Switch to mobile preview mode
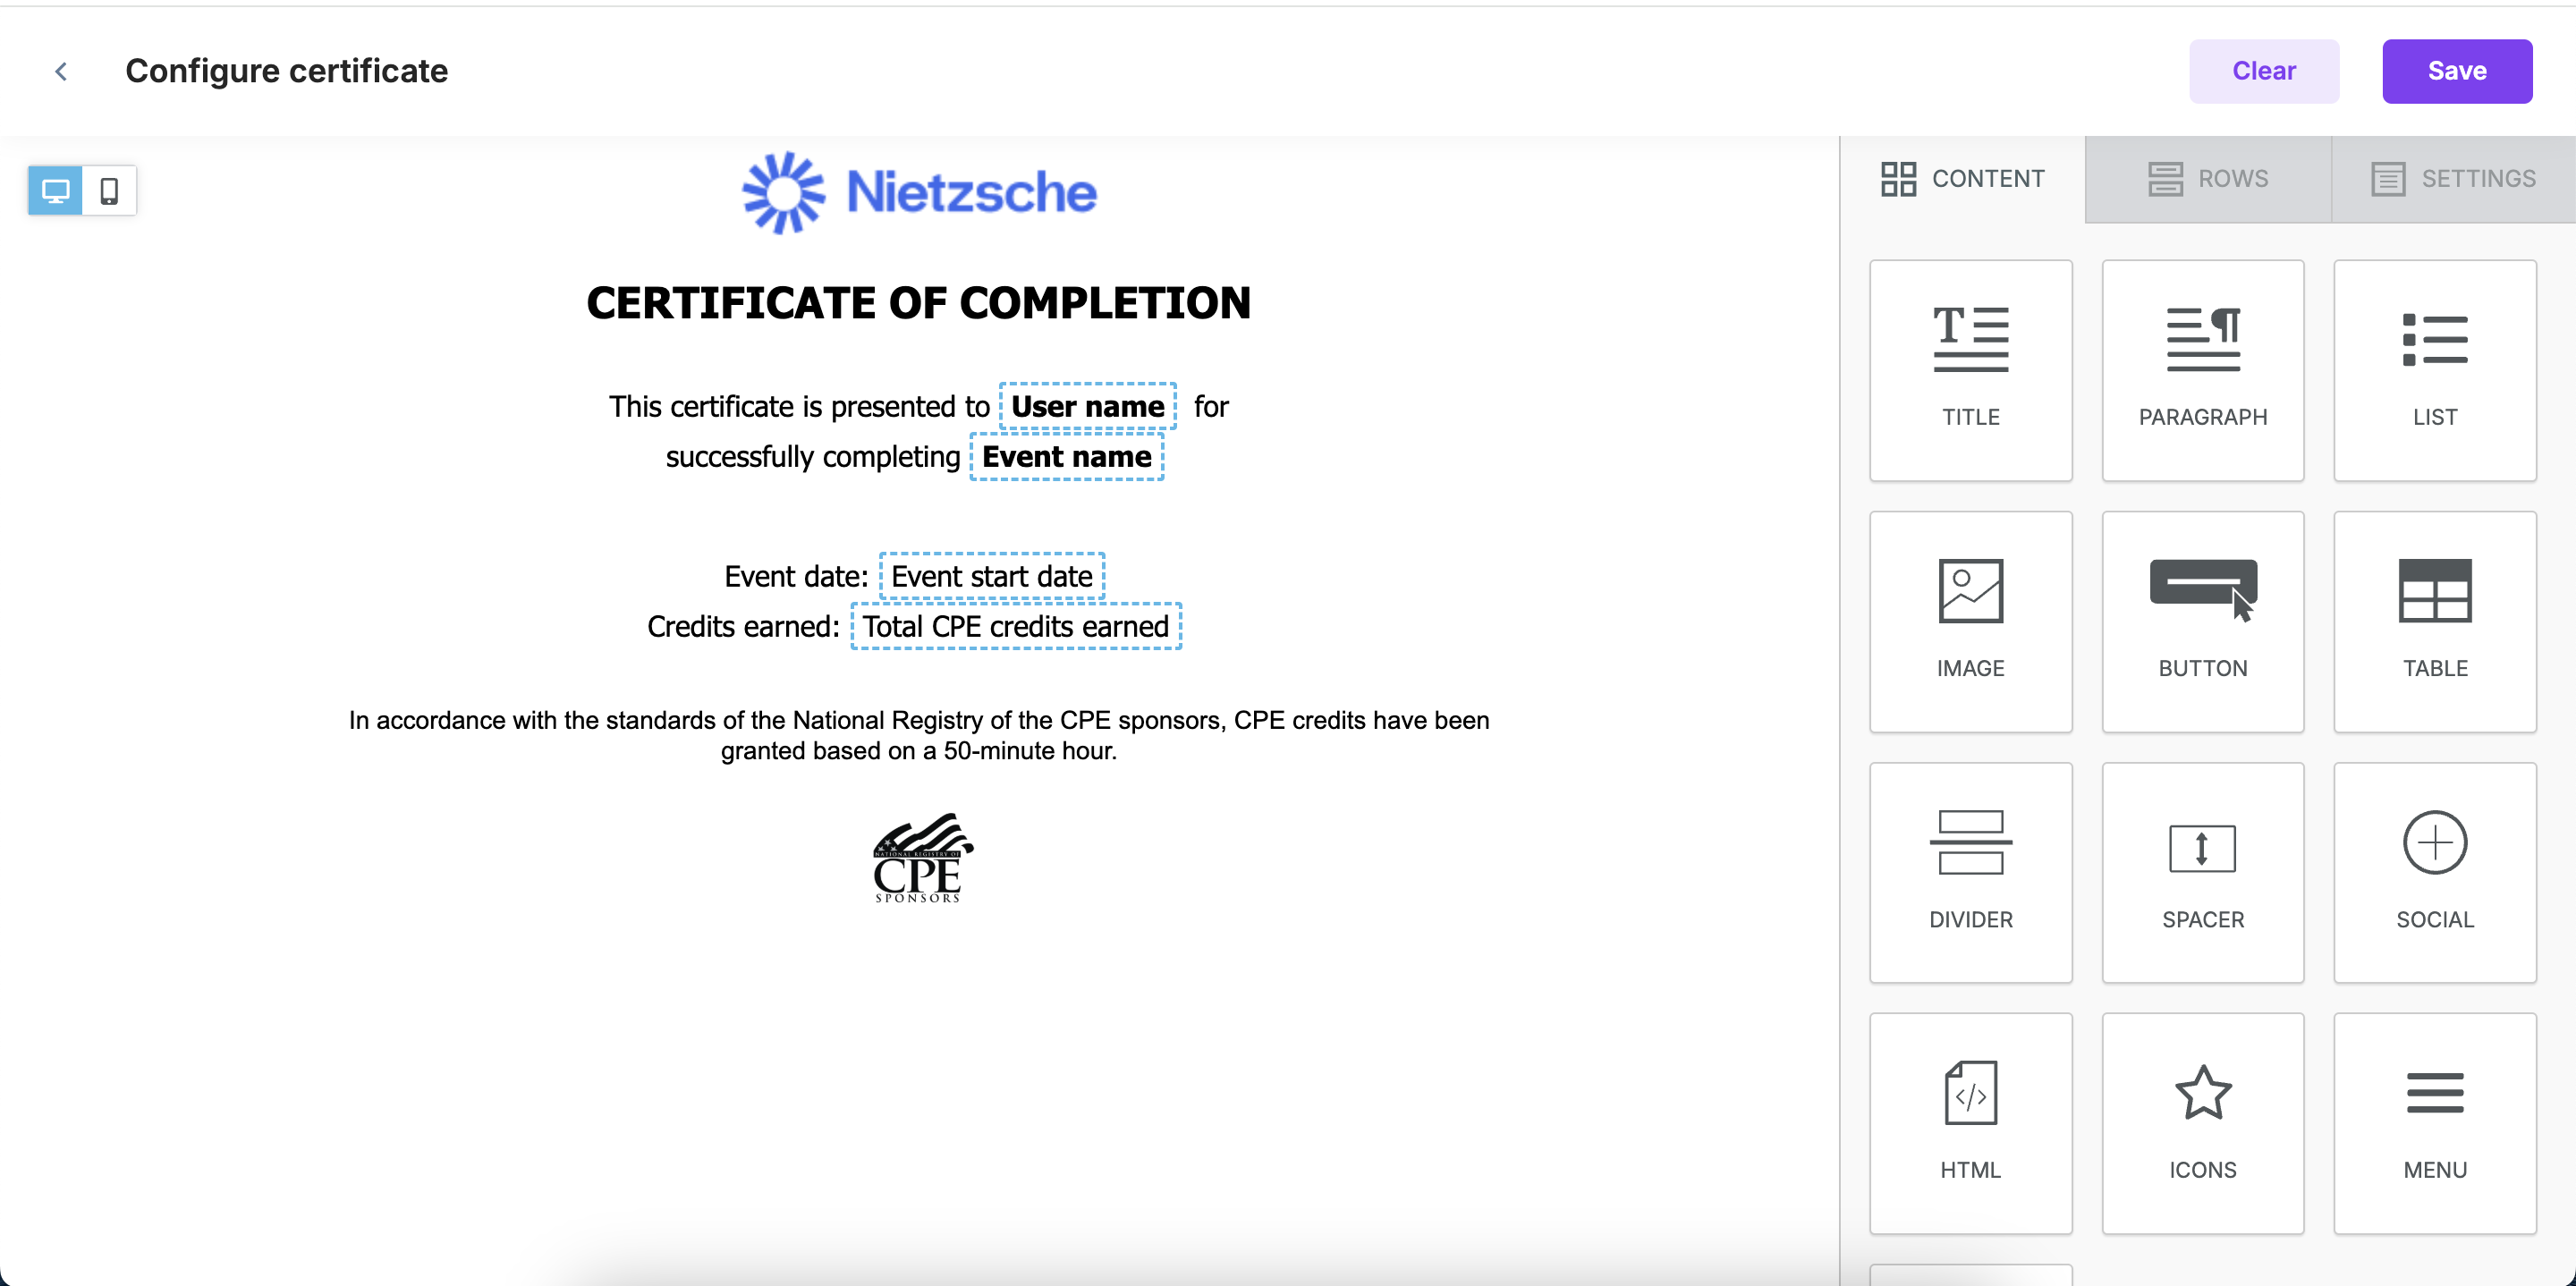 tap(109, 190)
